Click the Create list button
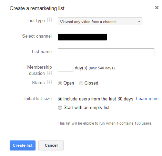The image size is (162, 156). tap(22, 145)
